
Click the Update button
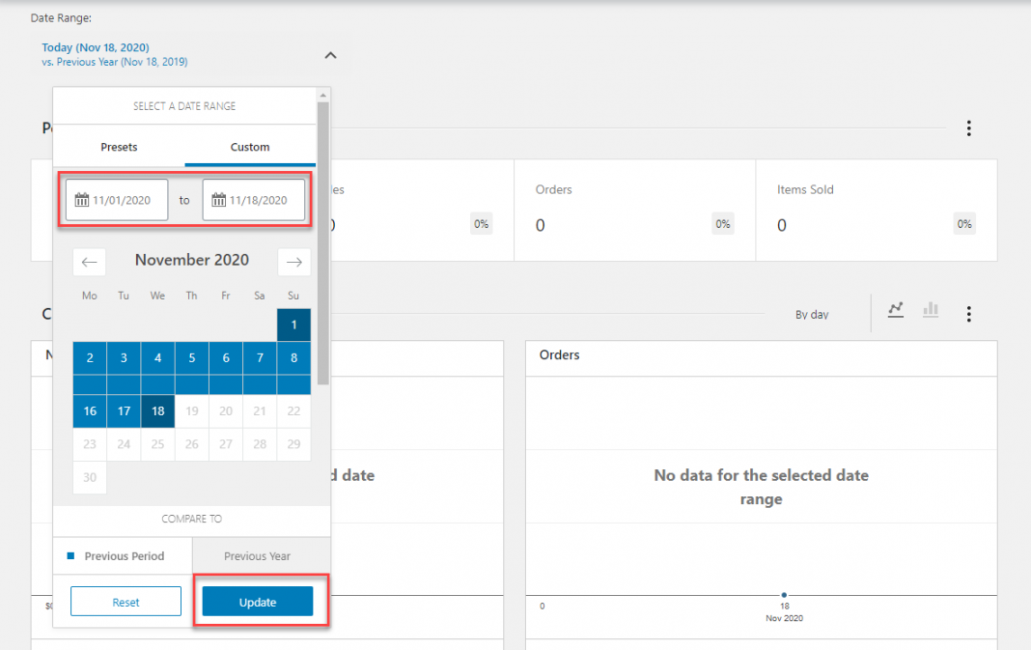(257, 601)
